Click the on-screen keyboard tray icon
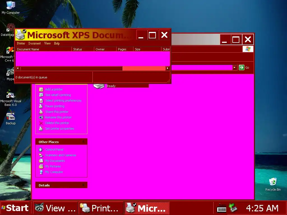This screenshot has height=215, width=287. [x=221, y=208]
